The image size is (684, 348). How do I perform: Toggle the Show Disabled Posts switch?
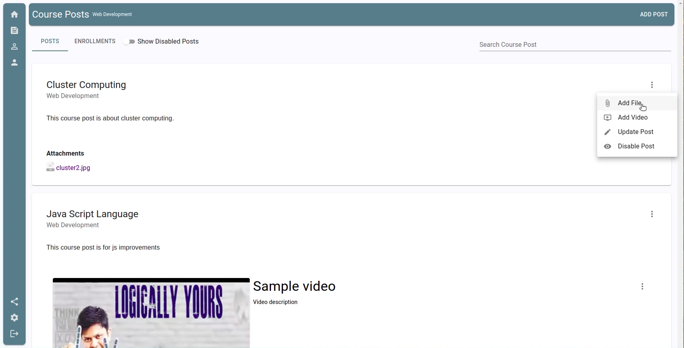click(129, 42)
